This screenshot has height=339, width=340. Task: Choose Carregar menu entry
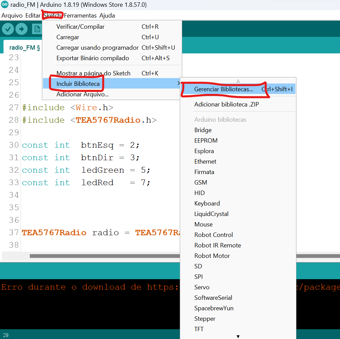point(112,37)
